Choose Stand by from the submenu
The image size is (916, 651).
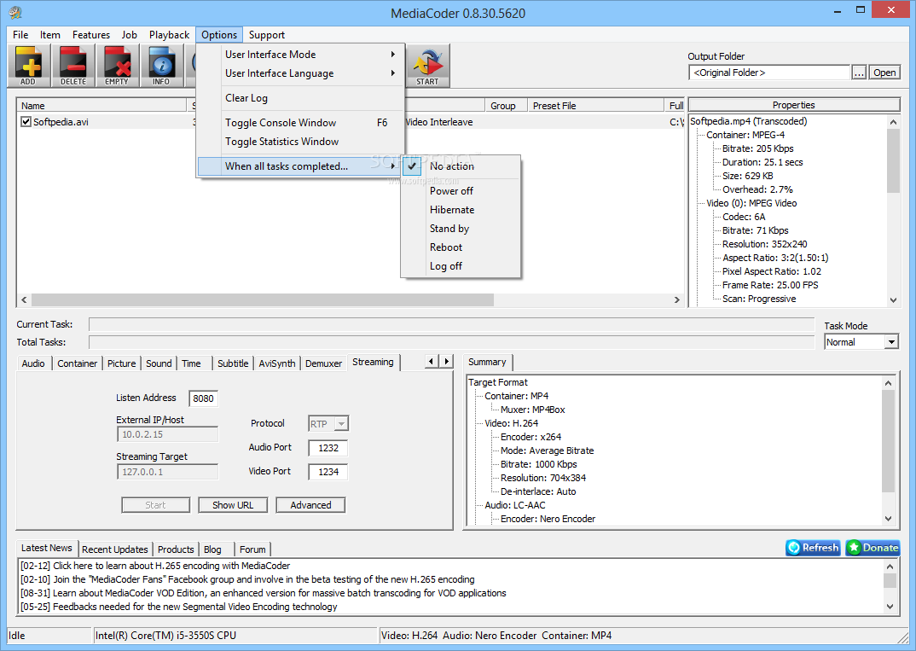tap(461, 229)
